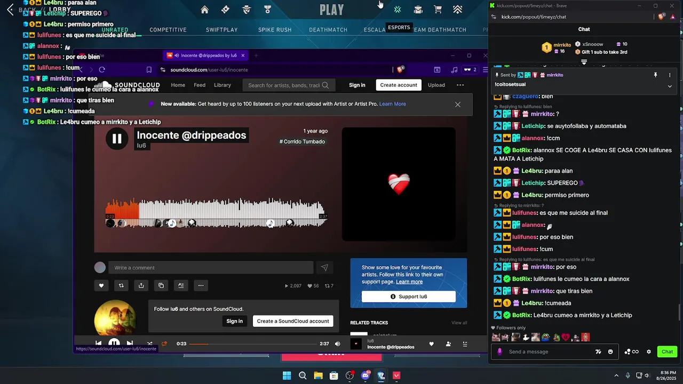Copy link icon next to share
The width and height of the screenshot is (683, 384).
tap(161, 285)
